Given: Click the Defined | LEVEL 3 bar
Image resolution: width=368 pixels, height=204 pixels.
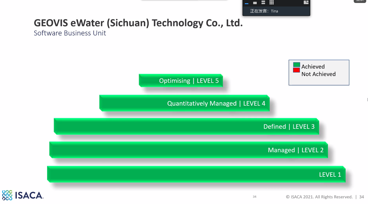Looking at the screenshot, I should 187,126.
